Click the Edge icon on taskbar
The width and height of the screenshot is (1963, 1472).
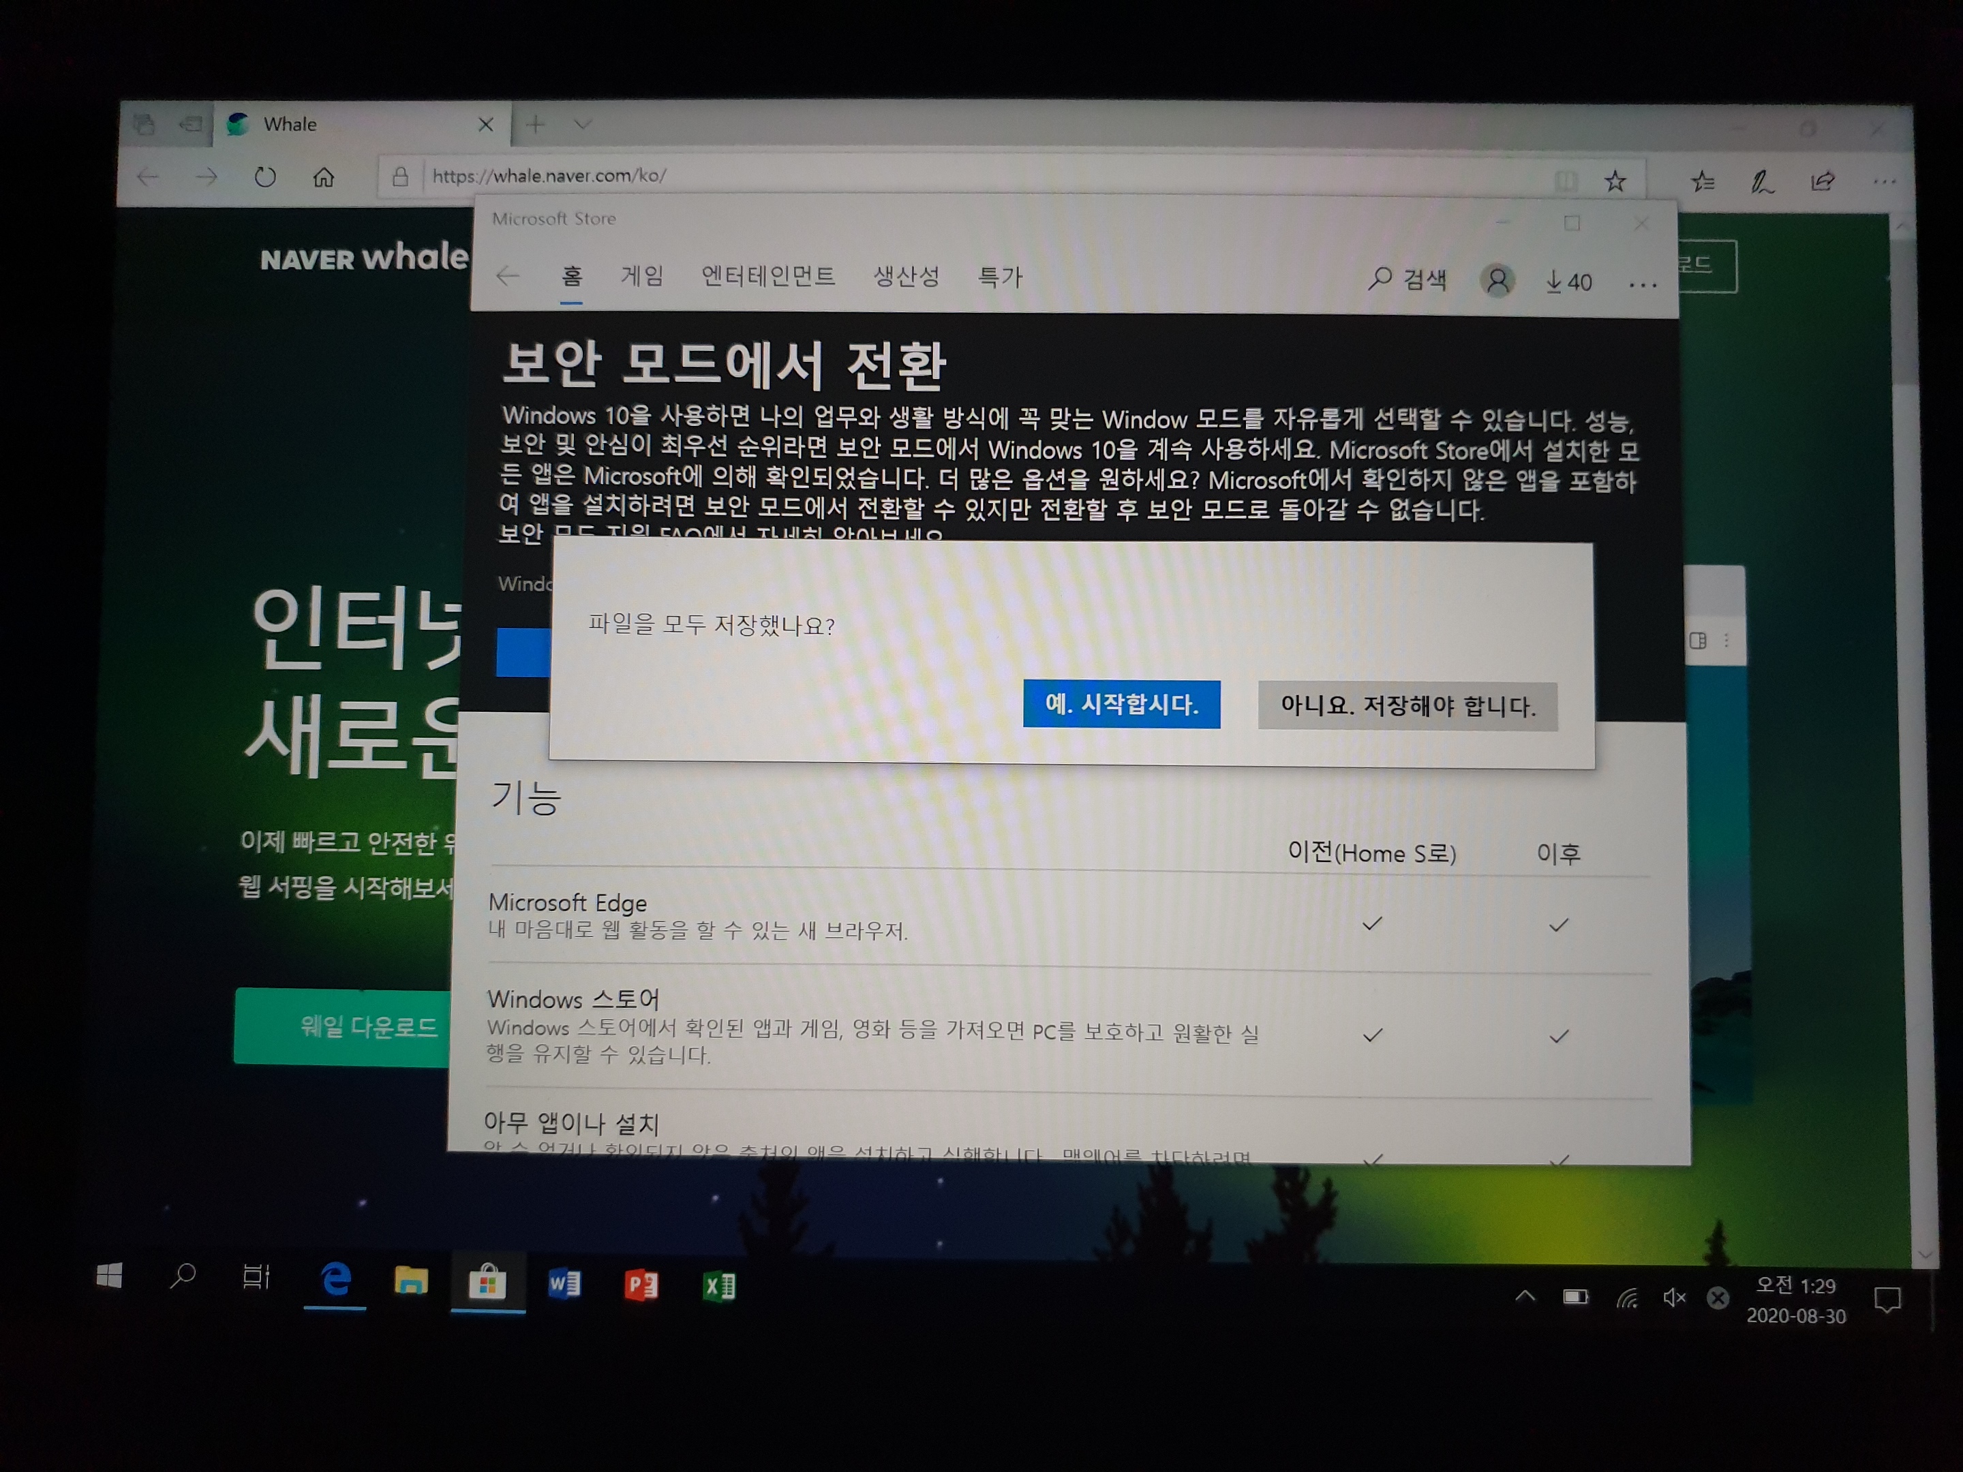point(335,1279)
